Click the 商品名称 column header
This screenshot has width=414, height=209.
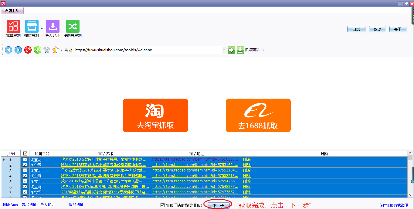pos(106,154)
